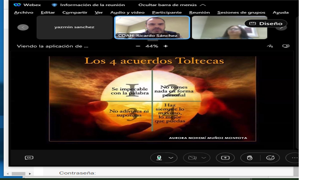The width and height of the screenshot is (320, 180).
Task: Click the annotate squiggle icon
Action: [x=270, y=46]
